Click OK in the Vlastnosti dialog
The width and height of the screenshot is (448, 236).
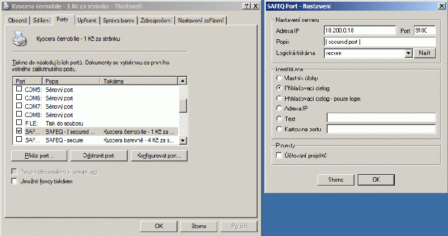click(159, 226)
